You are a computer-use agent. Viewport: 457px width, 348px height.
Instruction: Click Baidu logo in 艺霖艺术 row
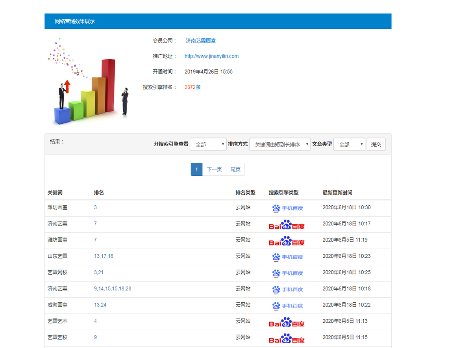click(287, 322)
